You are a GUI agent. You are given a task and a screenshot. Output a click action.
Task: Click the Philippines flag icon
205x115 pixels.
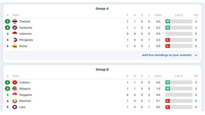pos(15,40)
